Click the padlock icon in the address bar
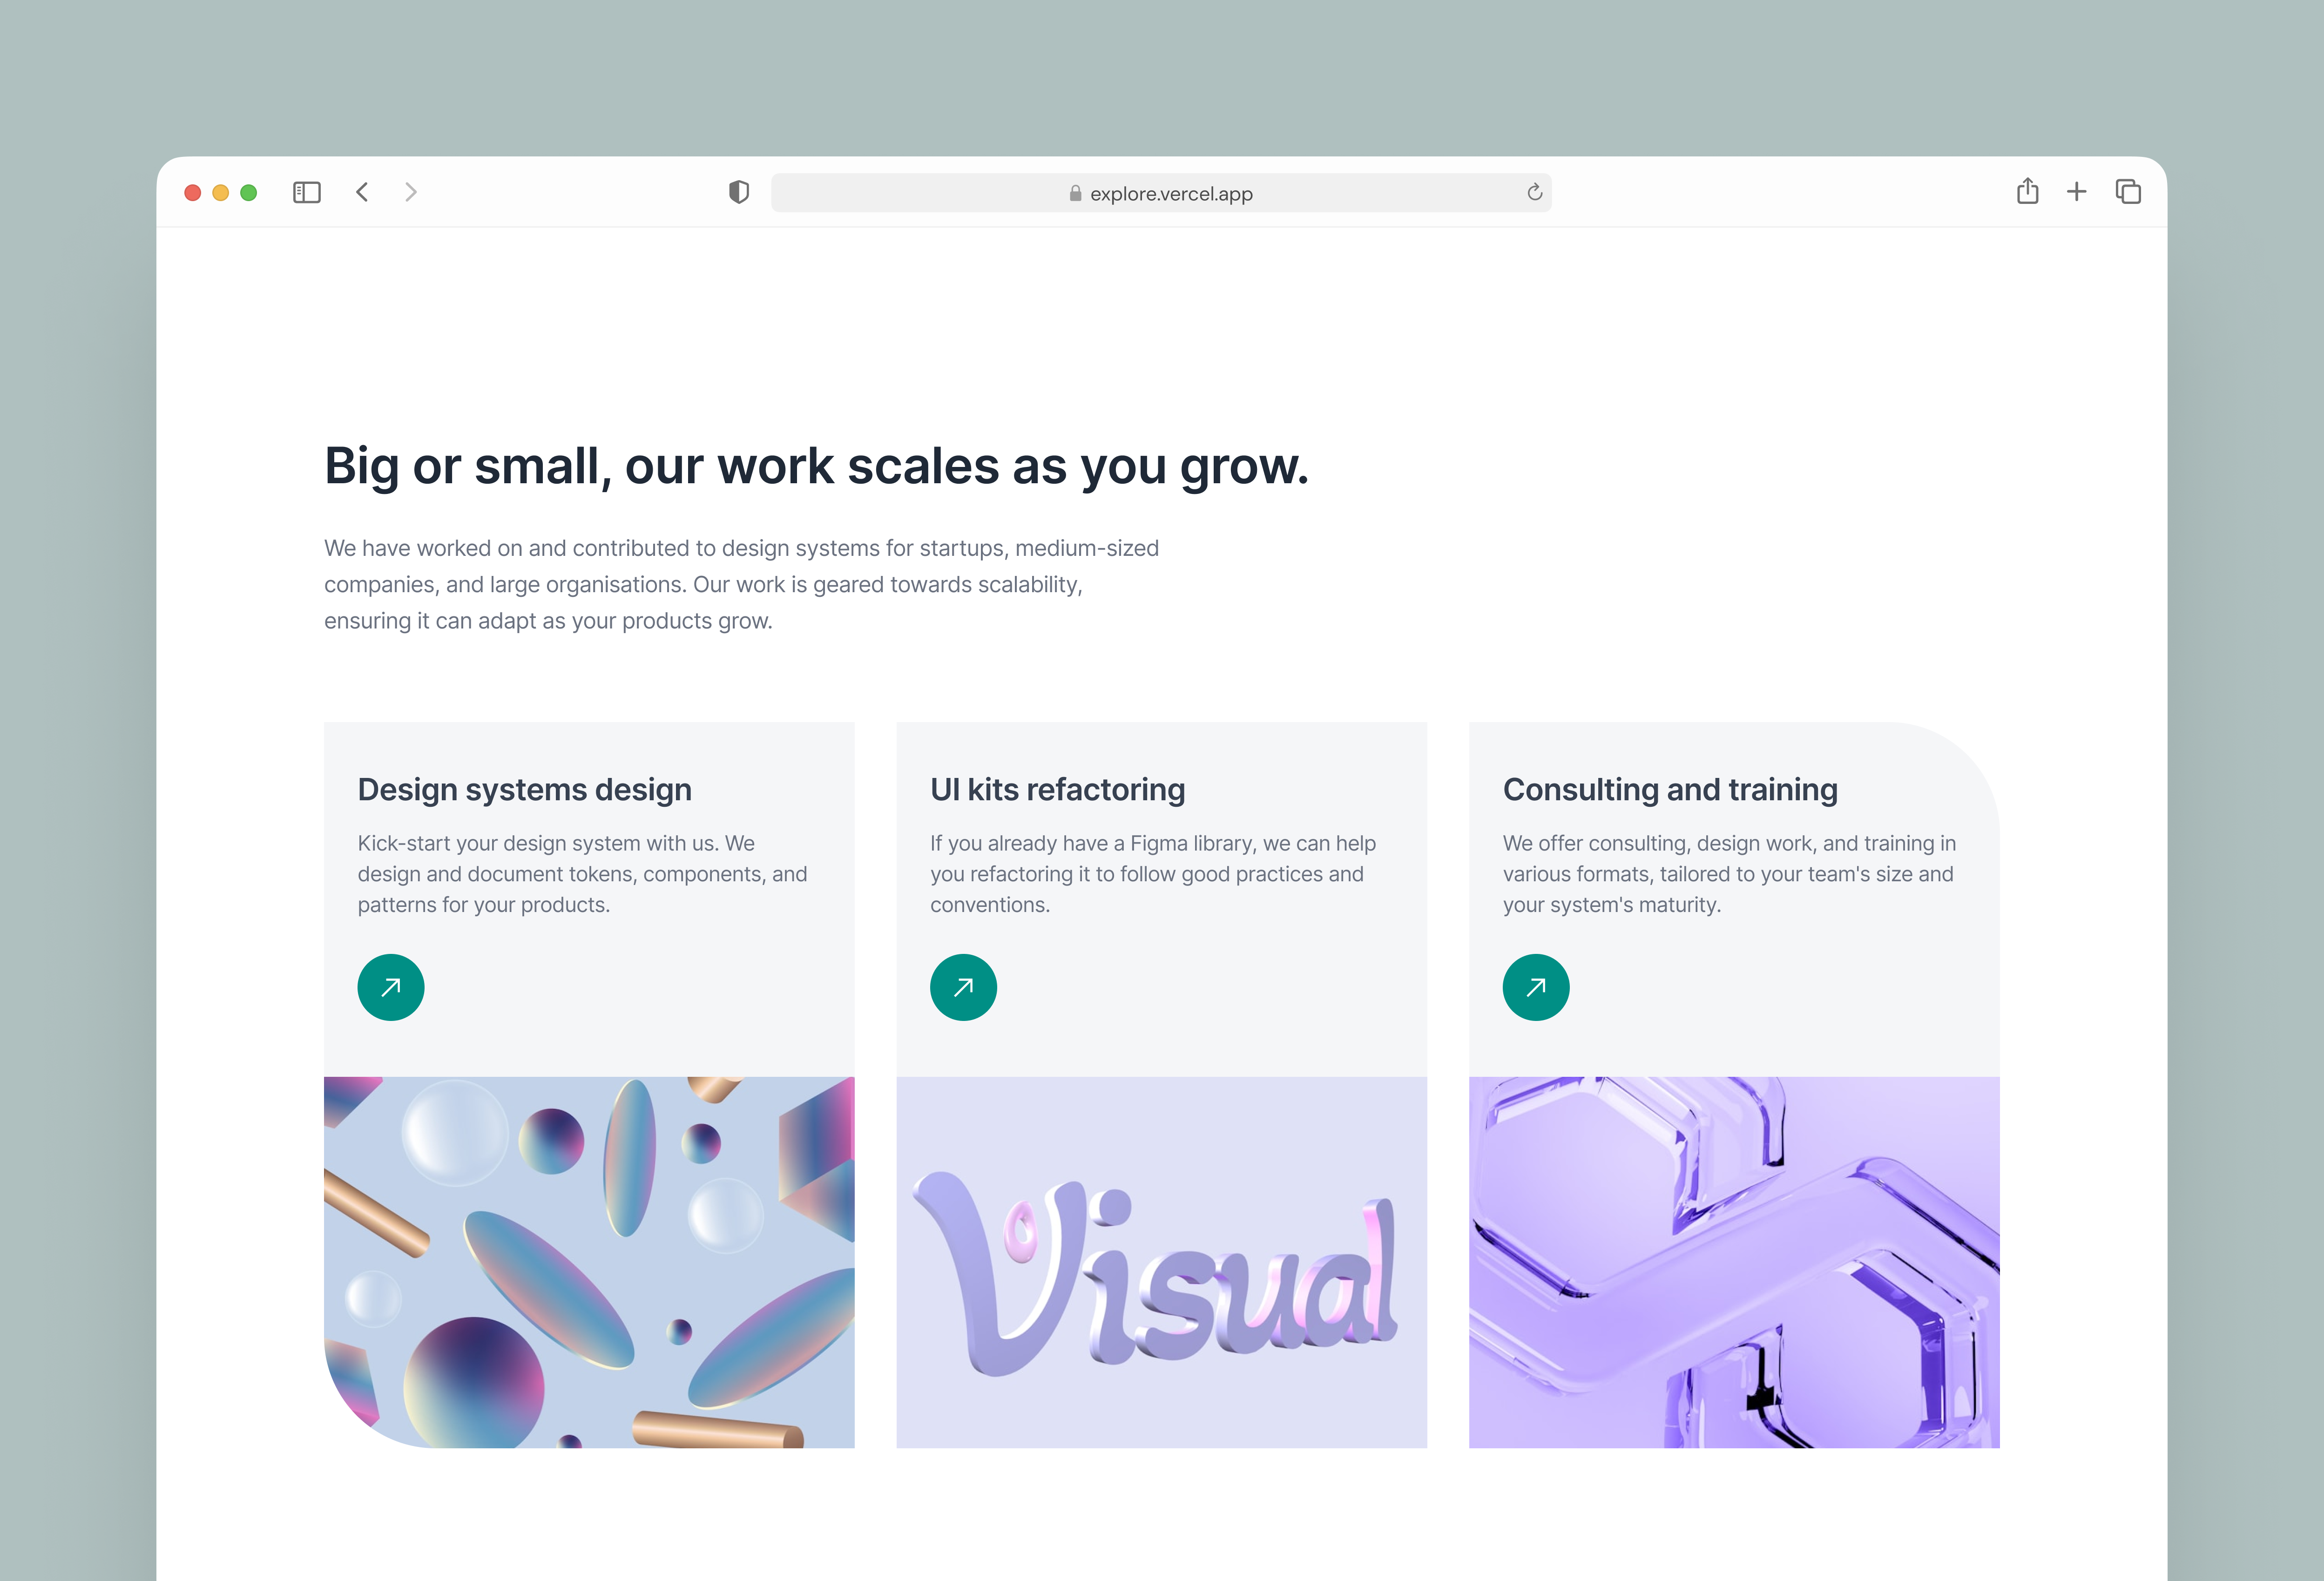2324x1581 pixels. tap(1075, 193)
